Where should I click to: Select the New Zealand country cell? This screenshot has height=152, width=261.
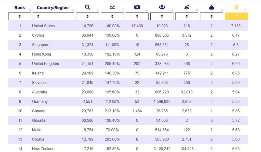[43, 149]
